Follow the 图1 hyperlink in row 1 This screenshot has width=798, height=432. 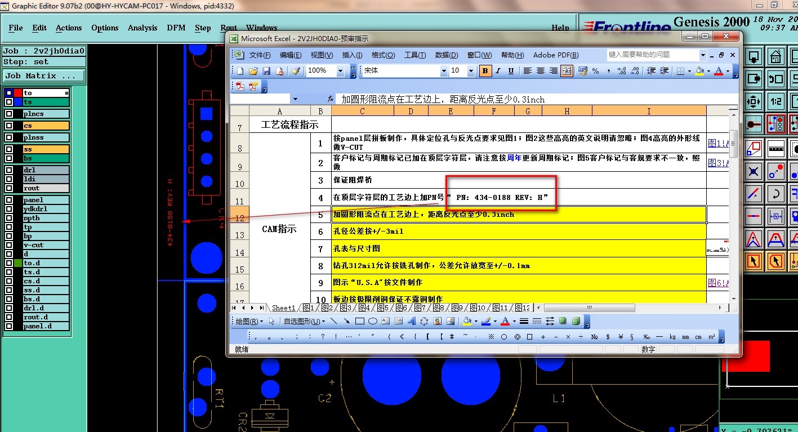coord(718,143)
